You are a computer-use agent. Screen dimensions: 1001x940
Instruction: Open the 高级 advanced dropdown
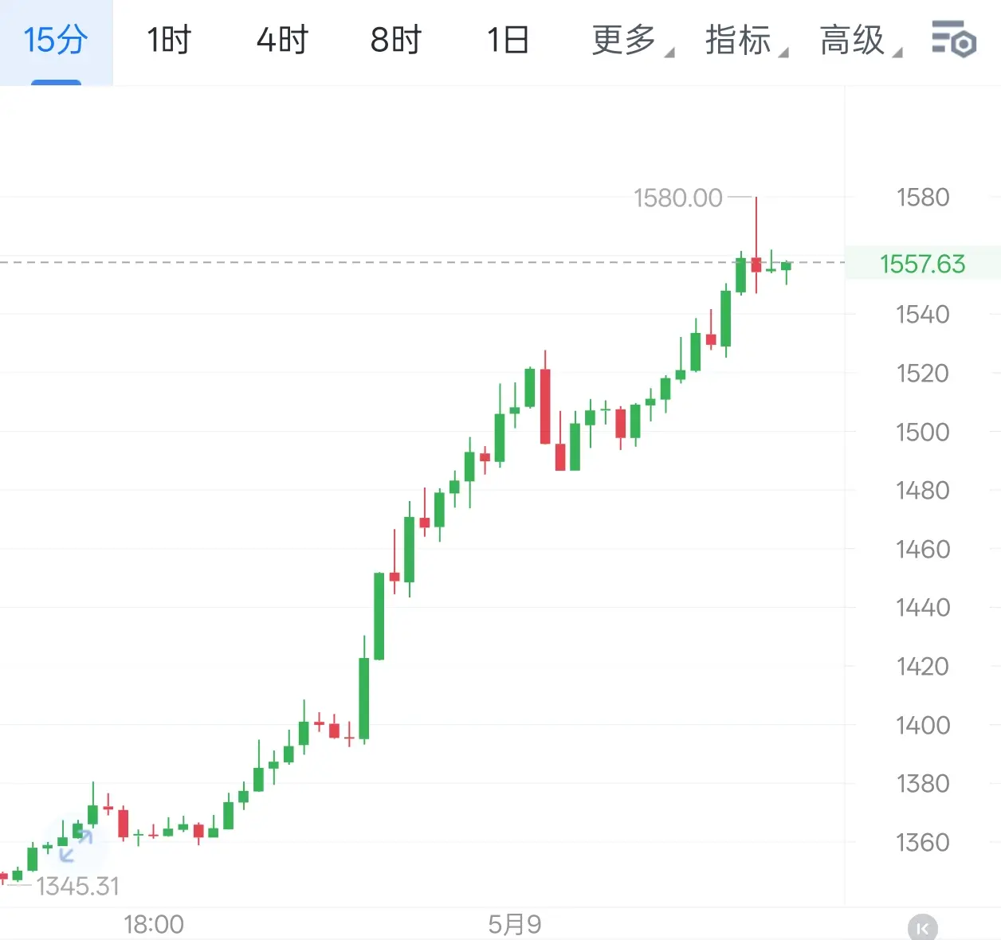(x=860, y=40)
